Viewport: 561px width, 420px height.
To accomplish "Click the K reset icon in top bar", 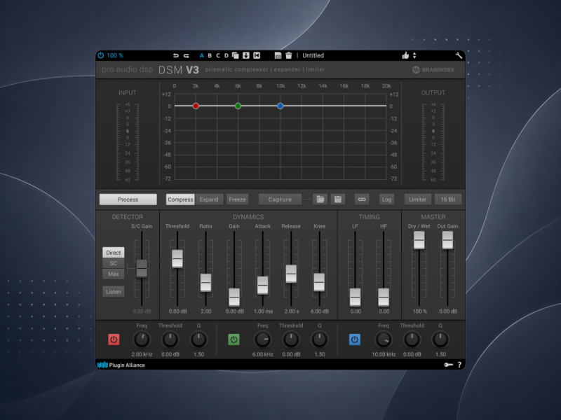I will pos(257,55).
